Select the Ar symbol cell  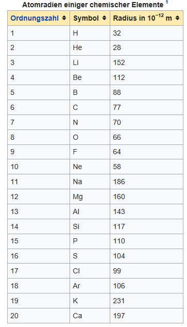tap(90, 286)
